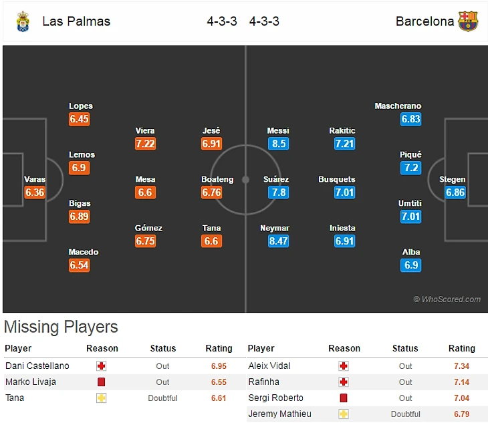This screenshot has width=488, height=427.
Task: Click the Las Palmas club crest
Action: (x=23, y=21)
